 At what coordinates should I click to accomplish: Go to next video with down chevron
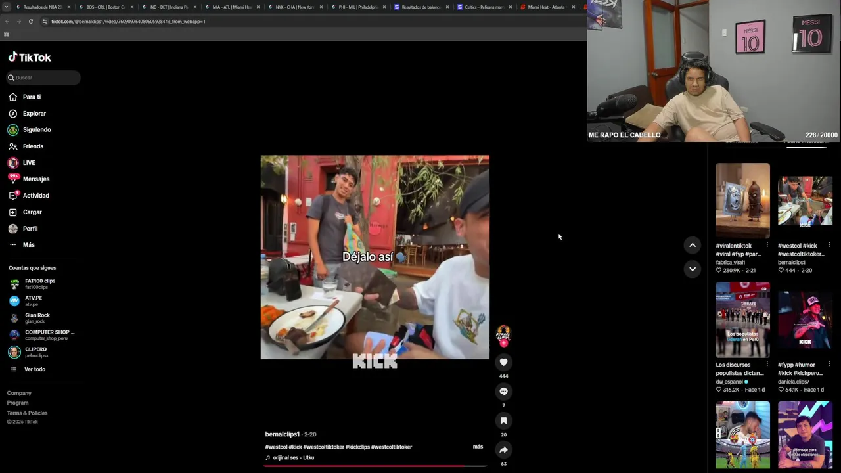pyautogui.click(x=692, y=269)
